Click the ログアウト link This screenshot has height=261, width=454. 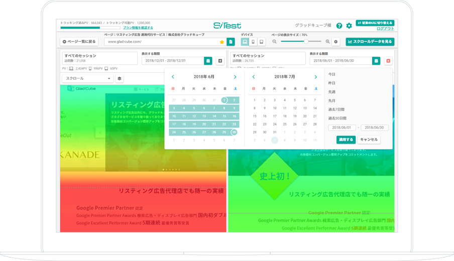385,29
